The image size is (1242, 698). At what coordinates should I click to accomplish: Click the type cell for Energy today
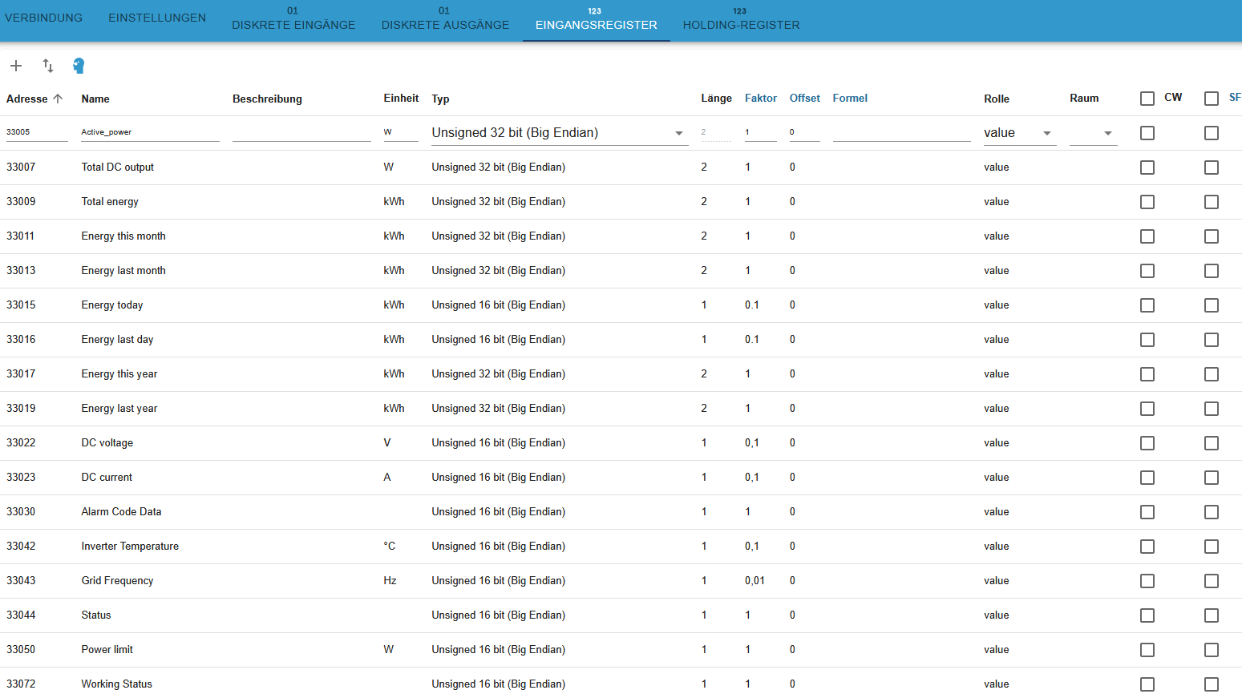click(498, 305)
